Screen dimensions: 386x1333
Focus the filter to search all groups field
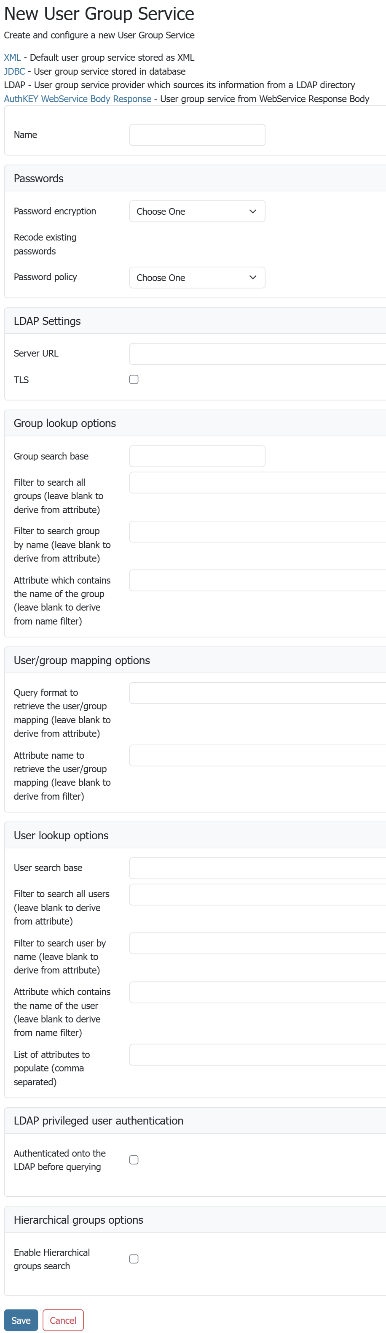257,483
